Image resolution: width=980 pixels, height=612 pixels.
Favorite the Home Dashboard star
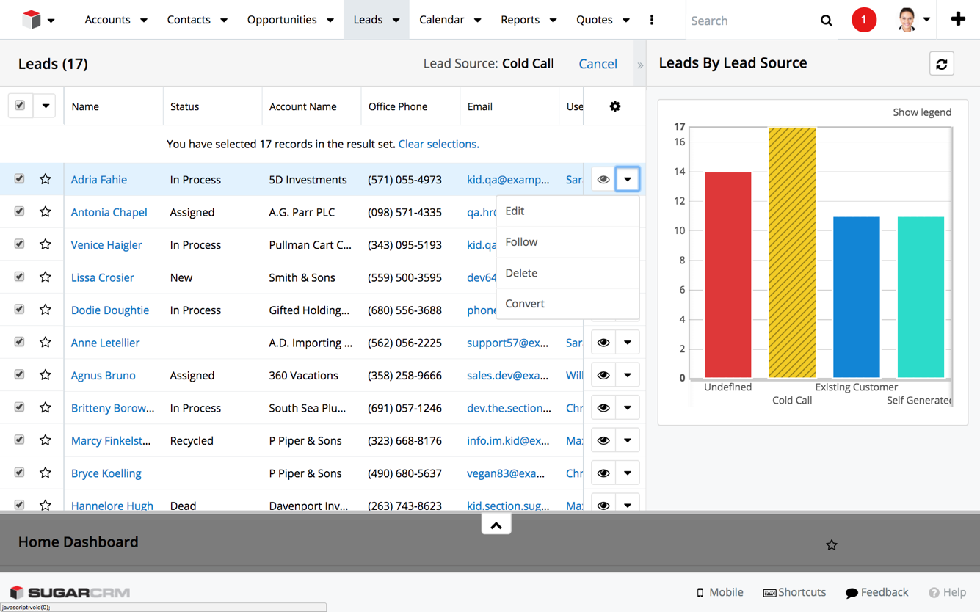coord(831,544)
